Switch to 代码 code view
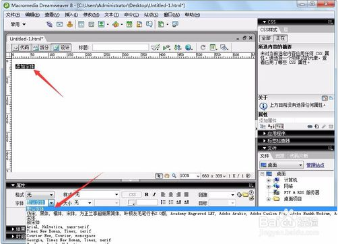This screenshot has height=250, width=338. (21, 48)
